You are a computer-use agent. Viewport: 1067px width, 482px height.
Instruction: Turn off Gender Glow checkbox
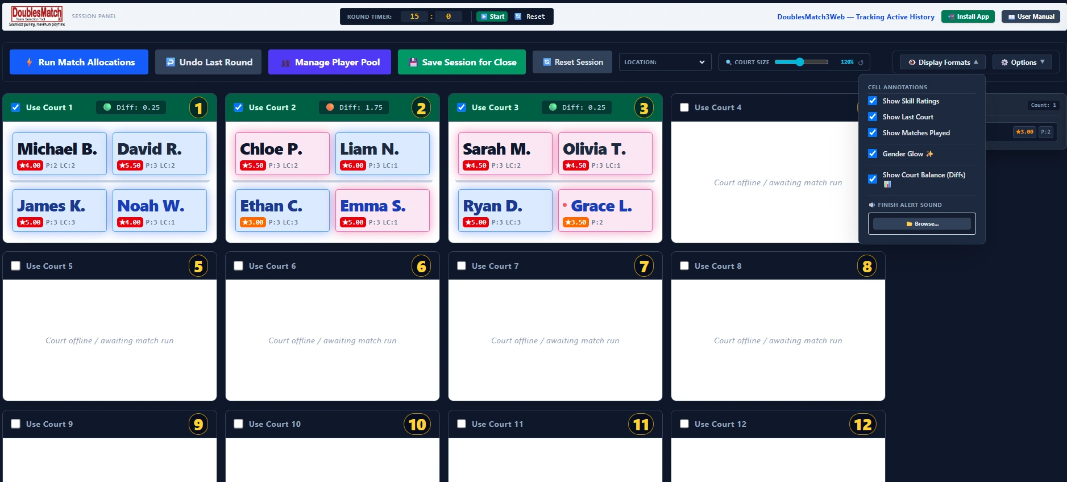tap(873, 153)
